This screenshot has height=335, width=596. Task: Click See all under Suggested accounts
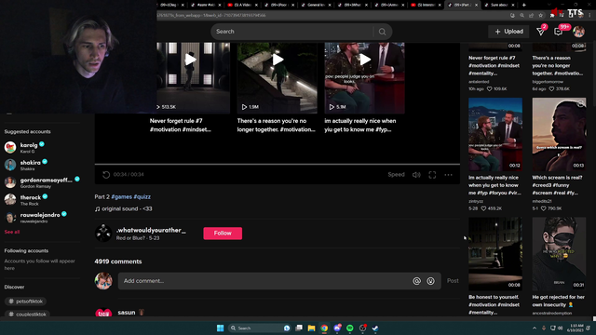[x=12, y=232]
